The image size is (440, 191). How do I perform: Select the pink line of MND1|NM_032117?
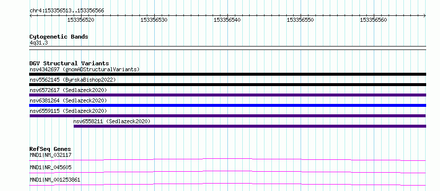[227, 159]
